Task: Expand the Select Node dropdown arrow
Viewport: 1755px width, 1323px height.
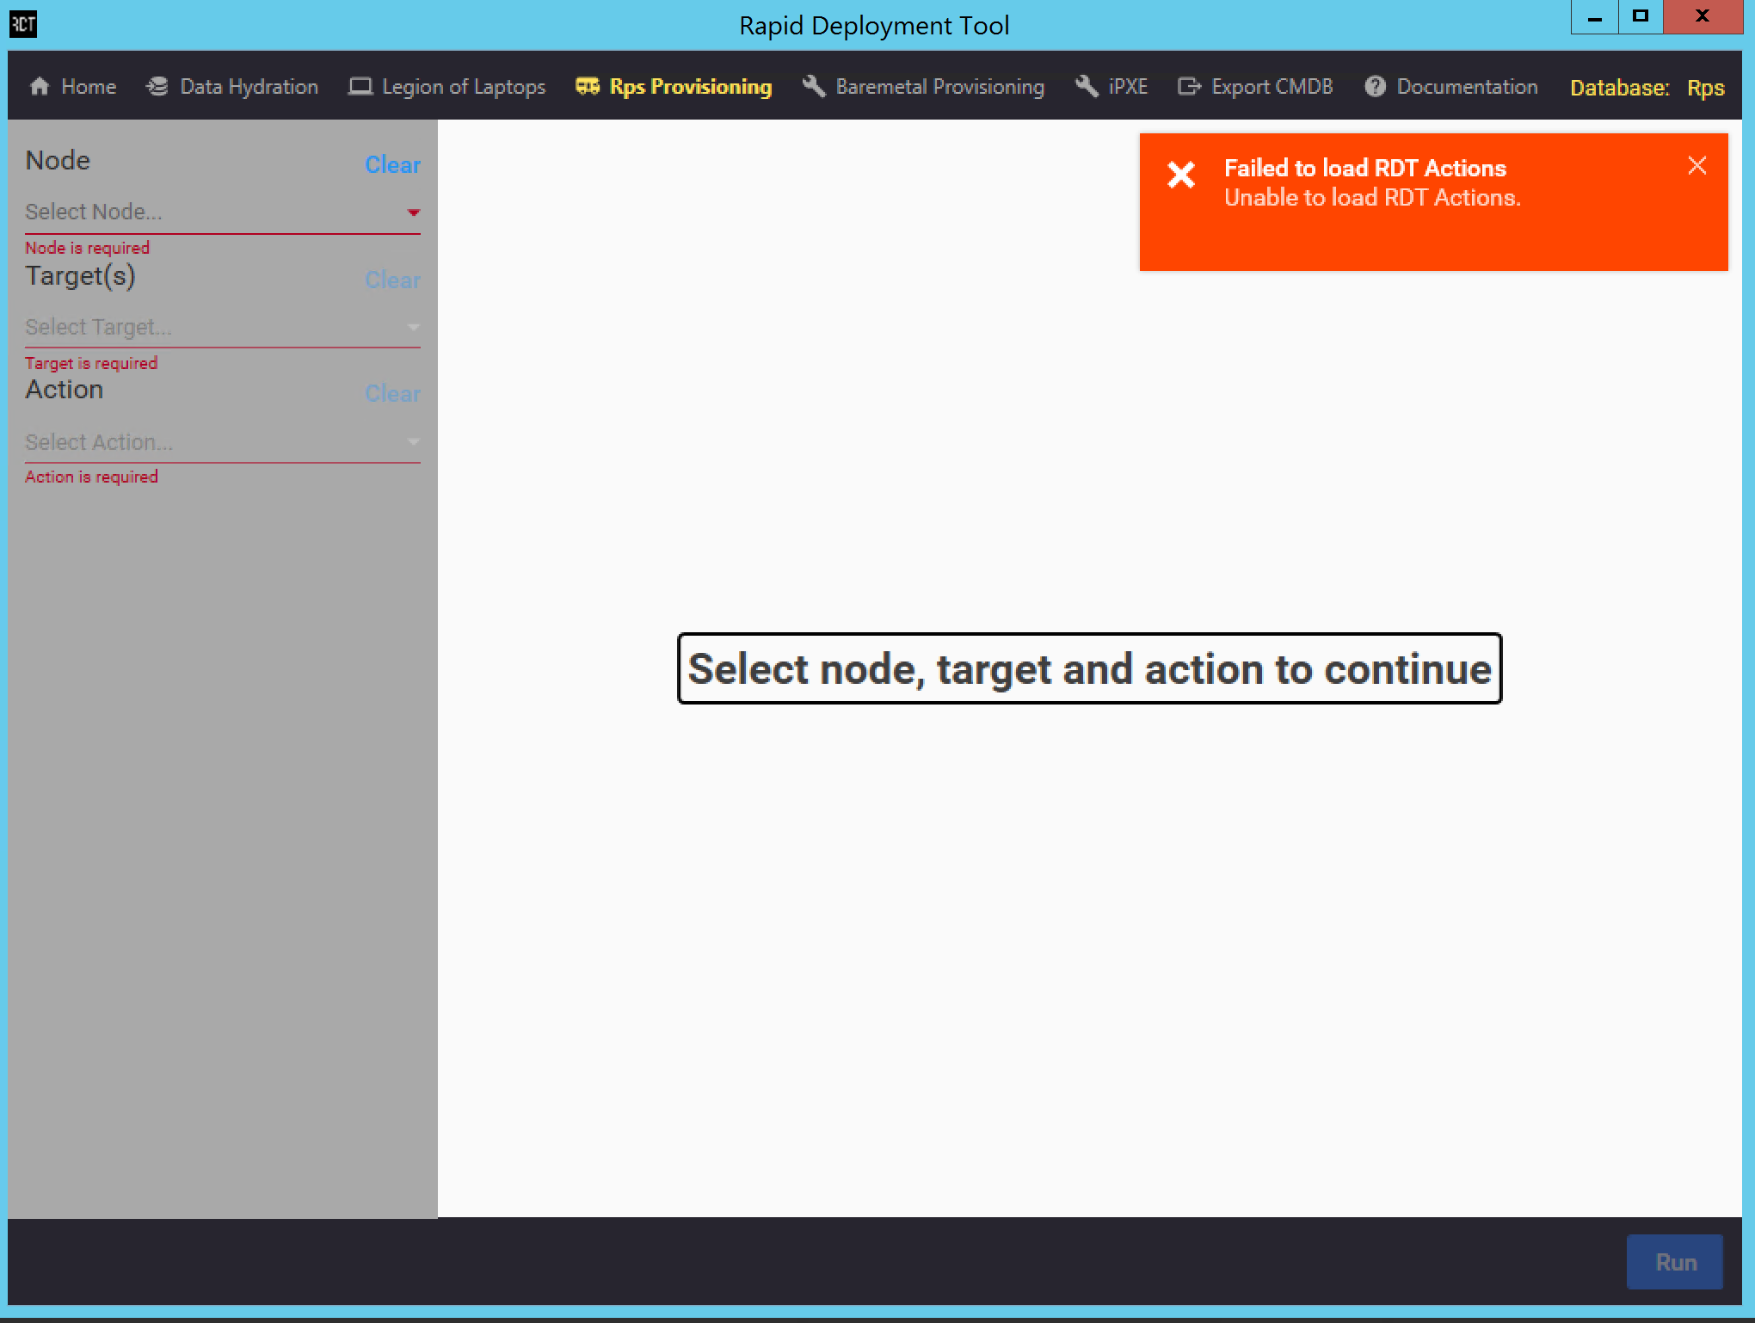Action: pos(413,212)
